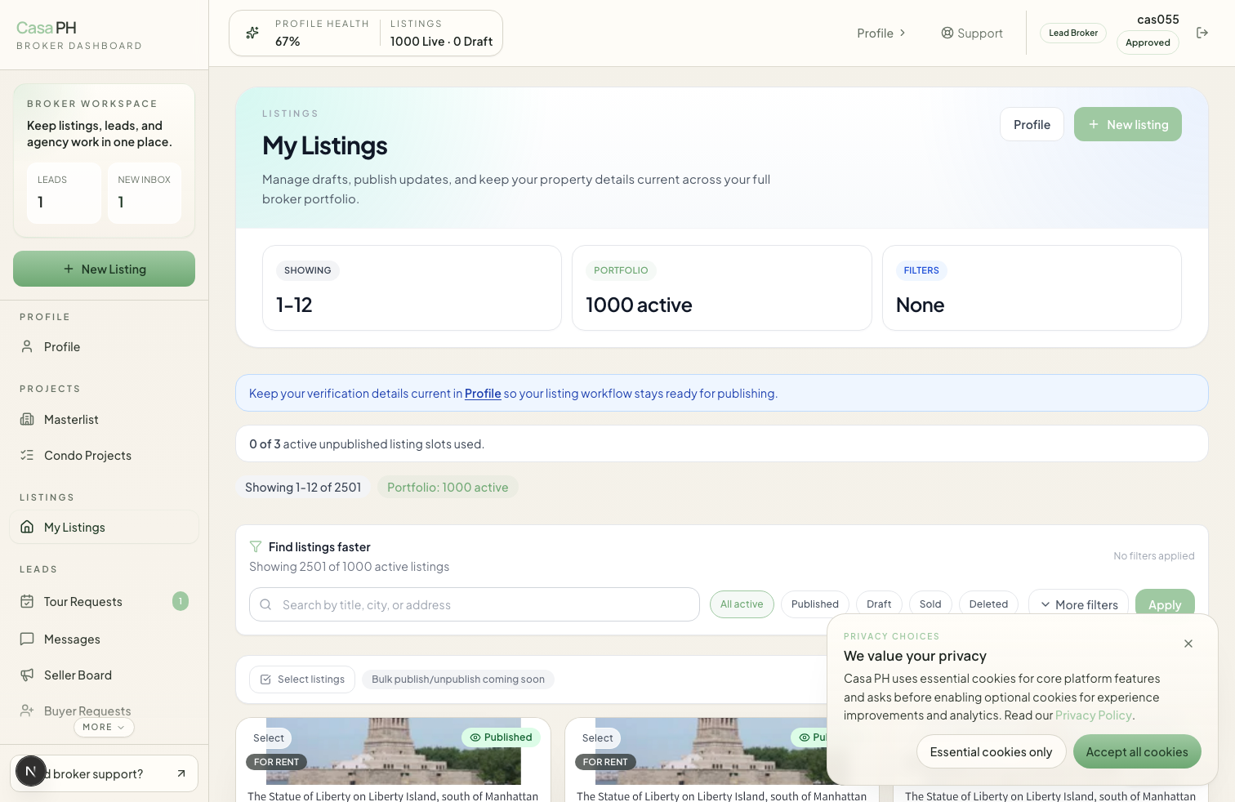Open the Seller Board icon
Viewport: 1235px width, 802px height.
point(29,675)
